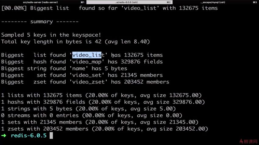Switch to the redis-6.0.5 zsh tab
The image size is (259, 145).
coord(129,2)
